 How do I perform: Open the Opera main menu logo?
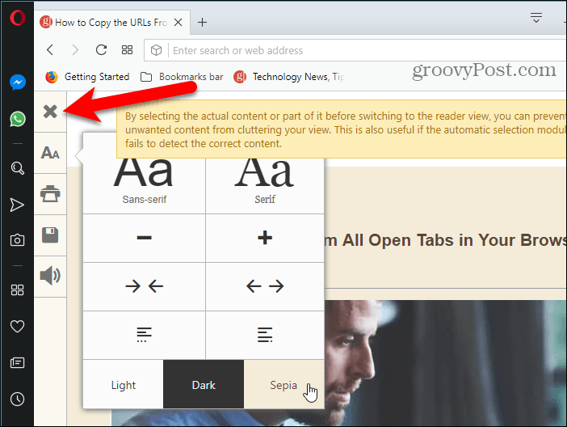click(x=17, y=18)
